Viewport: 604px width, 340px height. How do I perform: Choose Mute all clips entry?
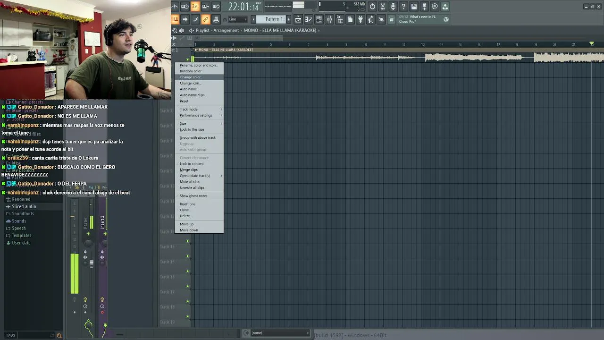pos(199,181)
